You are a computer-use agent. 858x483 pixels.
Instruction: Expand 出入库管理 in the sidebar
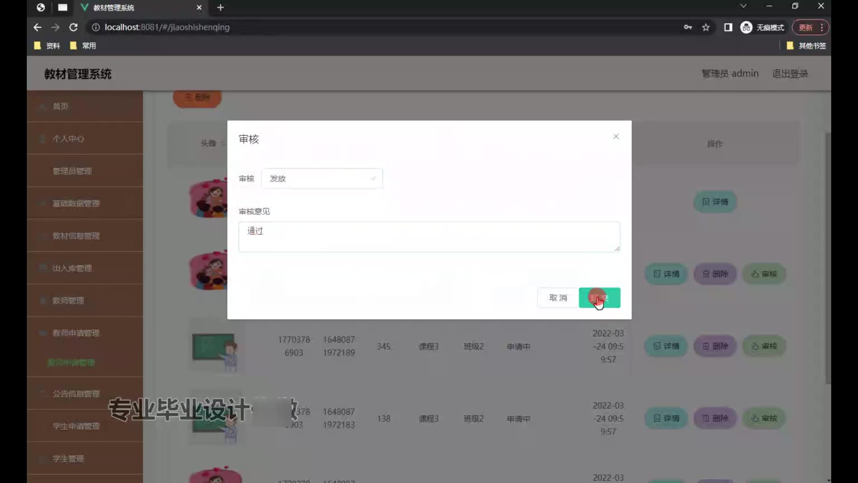tap(85, 268)
